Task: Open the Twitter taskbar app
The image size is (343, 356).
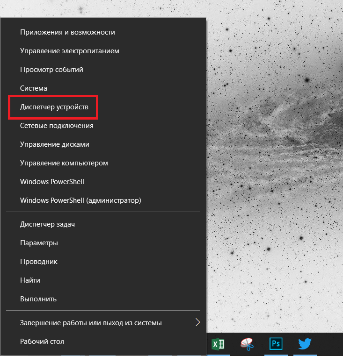Action: click(x=305, y=344)
